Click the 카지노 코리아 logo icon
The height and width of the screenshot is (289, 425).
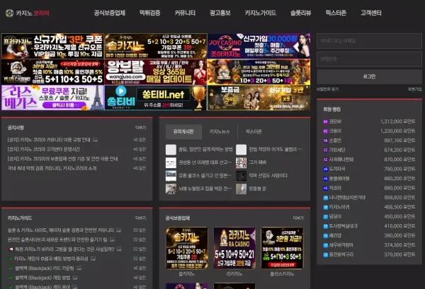9,13
